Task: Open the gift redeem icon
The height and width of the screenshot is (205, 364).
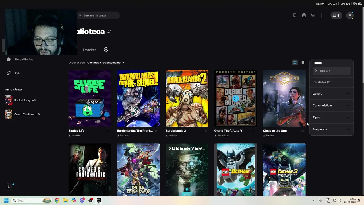Action: (x=304, y=15)
